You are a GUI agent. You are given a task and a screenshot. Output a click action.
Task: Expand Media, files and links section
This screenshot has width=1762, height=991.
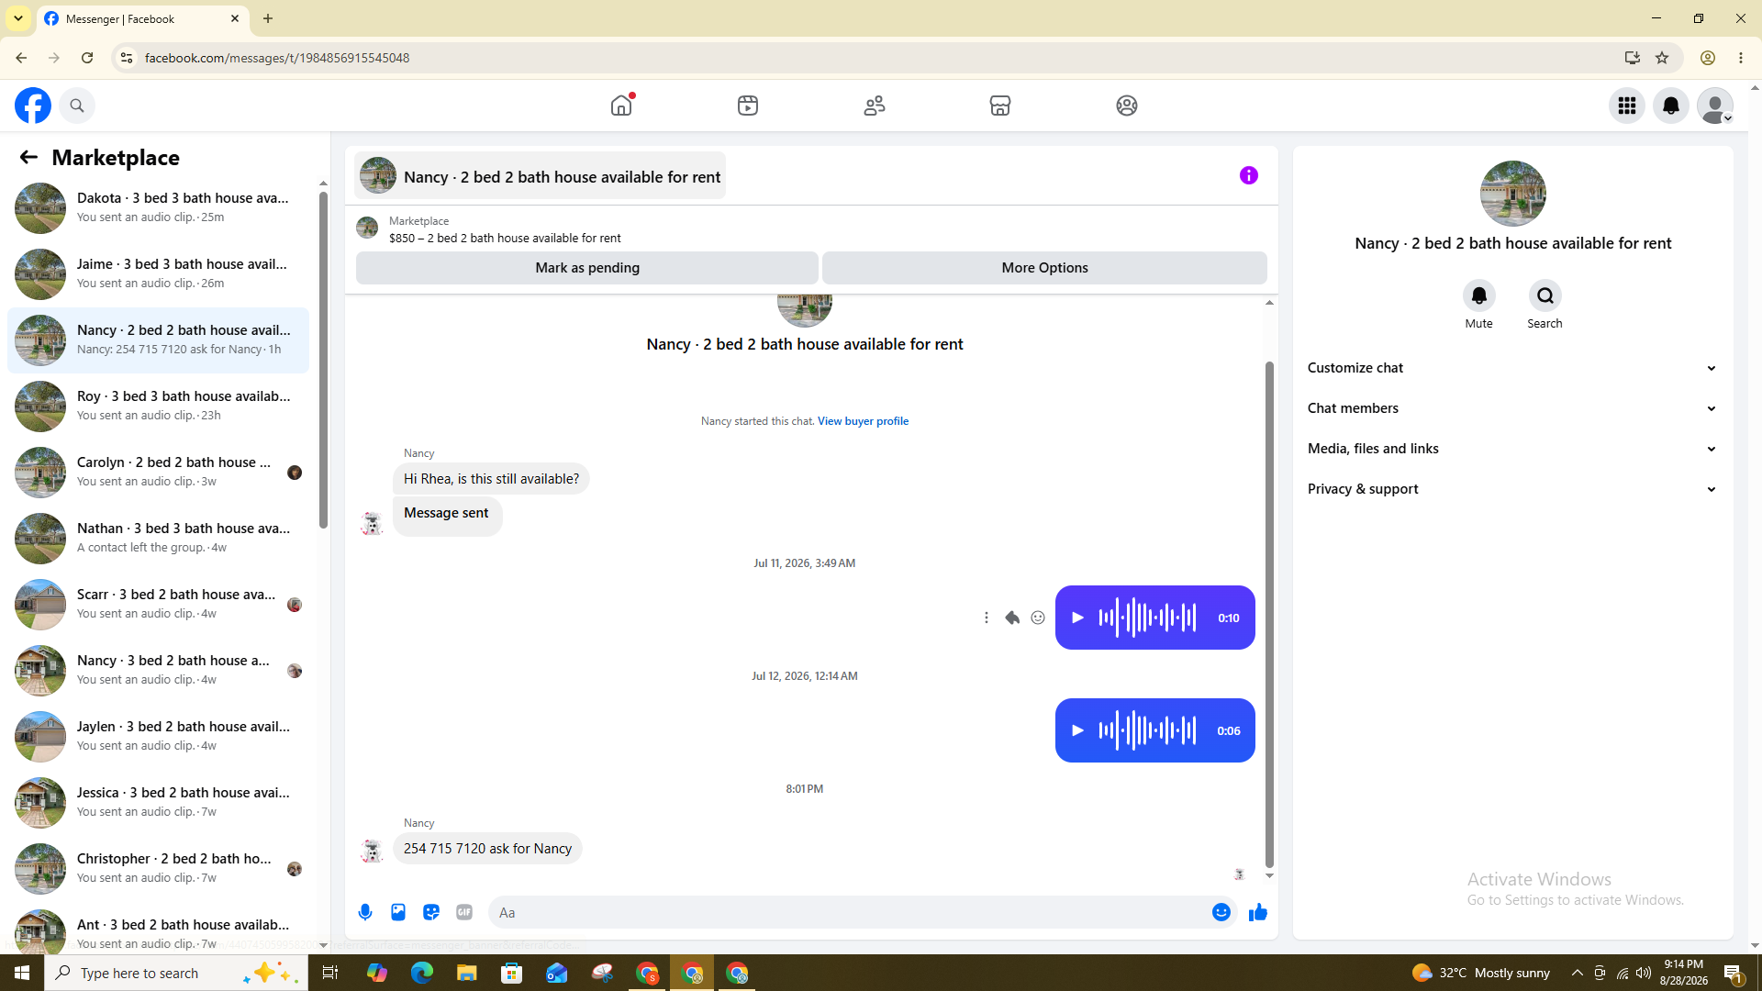(1512, 449)
